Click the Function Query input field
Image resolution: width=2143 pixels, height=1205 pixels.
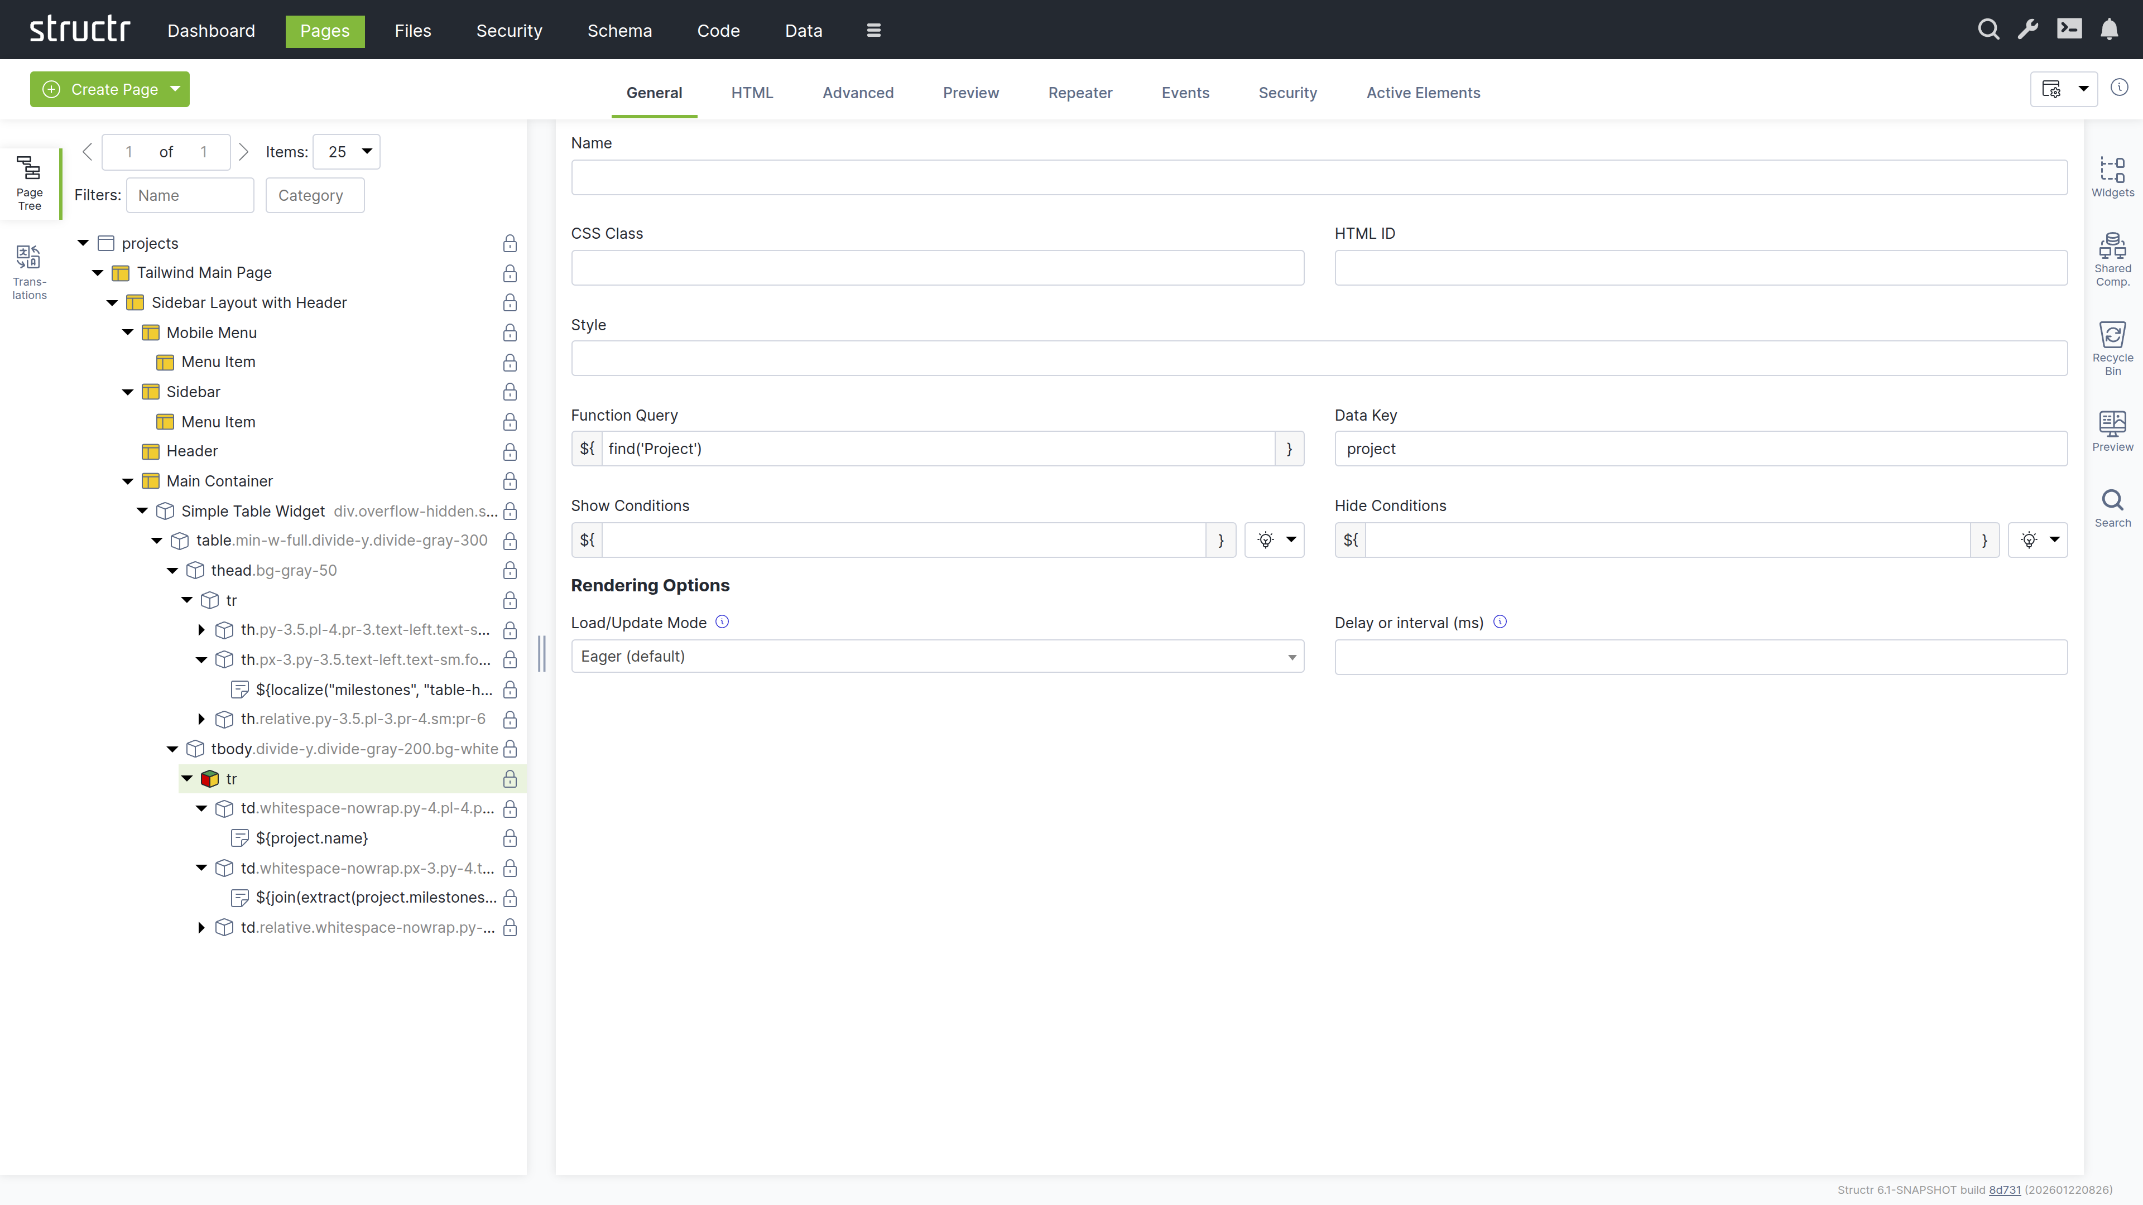(x=937, y=449)
